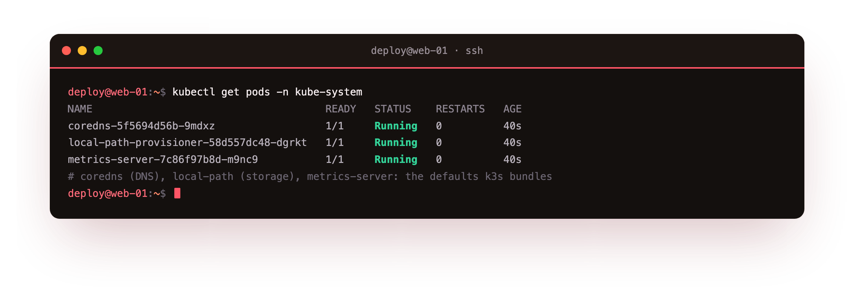Click the STATUS column header
The image size is (864, 304).
tap(393, 109)
